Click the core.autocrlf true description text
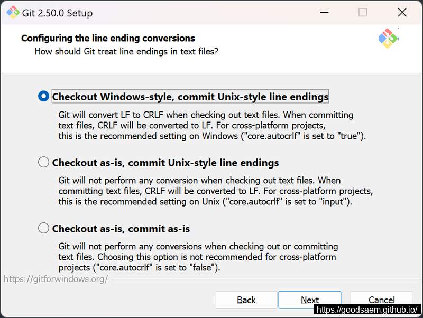 [212, 125]
